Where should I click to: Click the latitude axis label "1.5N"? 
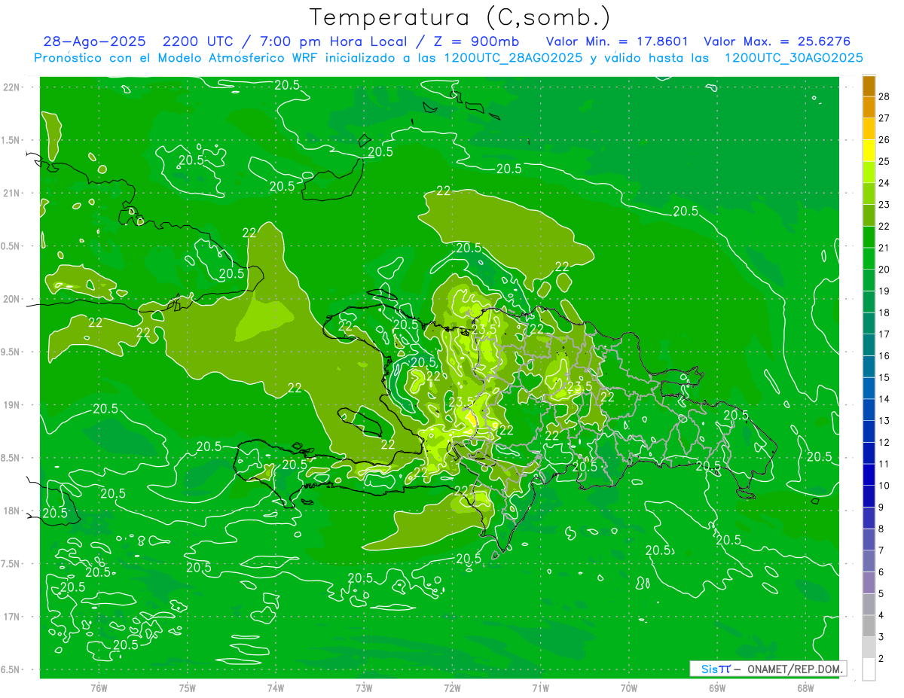11,140
